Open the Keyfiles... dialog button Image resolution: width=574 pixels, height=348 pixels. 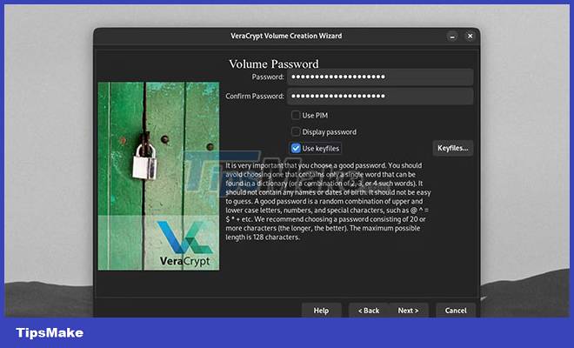(453, 149)
